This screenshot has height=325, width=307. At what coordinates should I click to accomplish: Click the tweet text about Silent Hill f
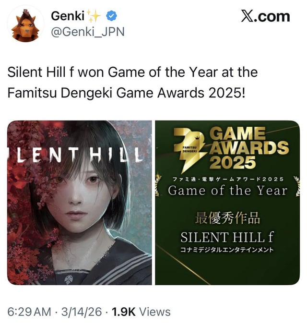tap(132, 83)
